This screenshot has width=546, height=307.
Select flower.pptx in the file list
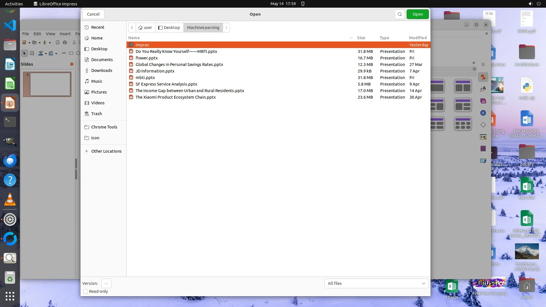(146, 58)
